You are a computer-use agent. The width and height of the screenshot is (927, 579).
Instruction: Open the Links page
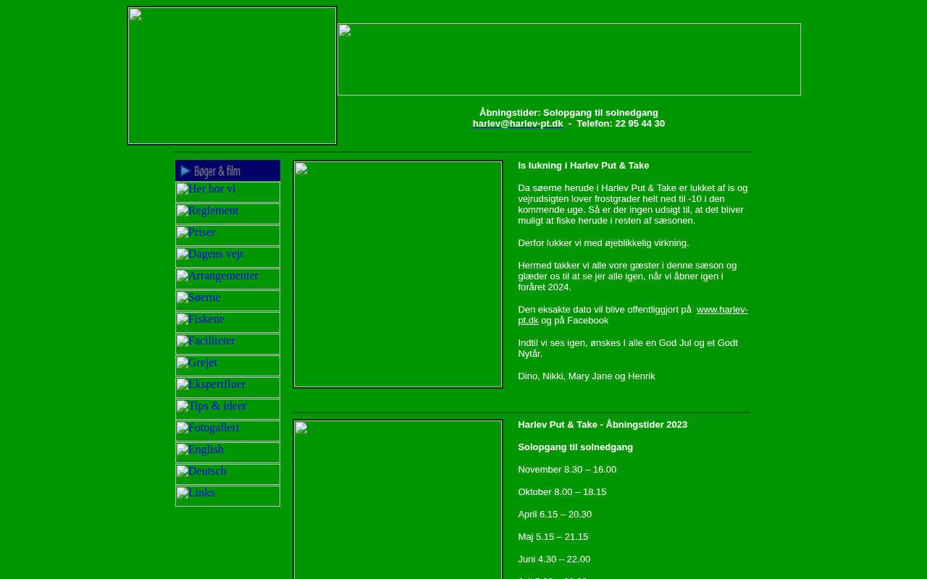click(227, 496)
